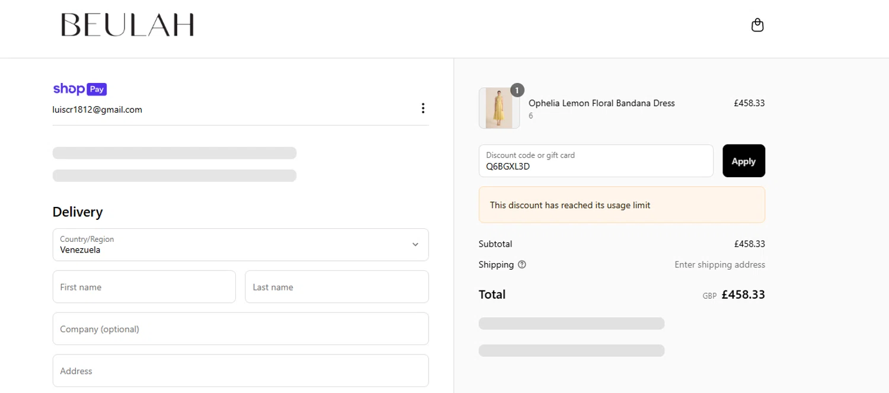This screenshot has height=393, width=889.
Task: Focus the Last name field
Action: [337, 287]
